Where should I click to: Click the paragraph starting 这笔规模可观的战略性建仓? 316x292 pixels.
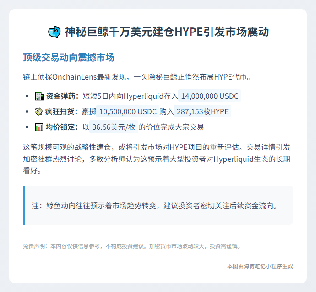pyautogui.click(x=157, y=159)
